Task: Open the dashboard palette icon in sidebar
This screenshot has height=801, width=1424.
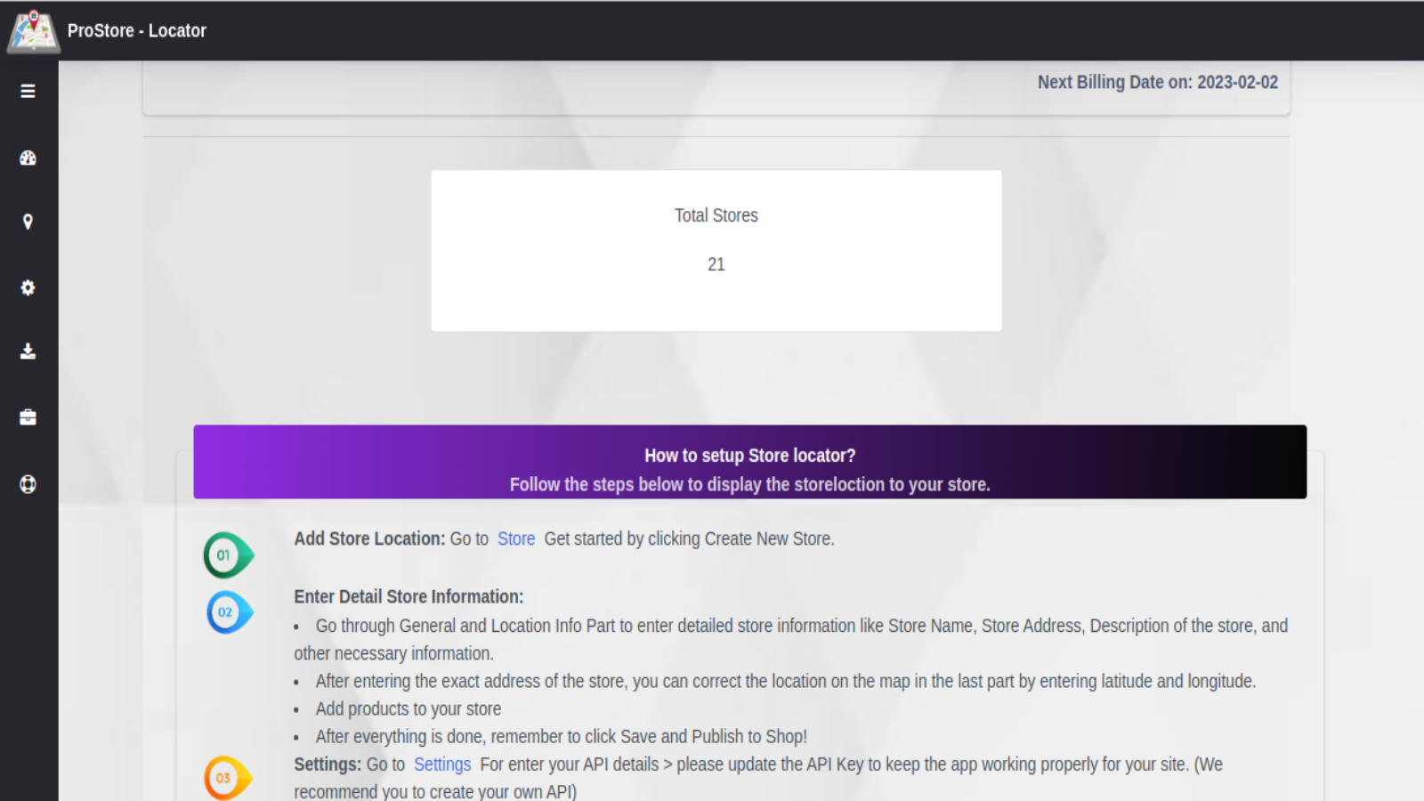Action: (x=28, y=158)
